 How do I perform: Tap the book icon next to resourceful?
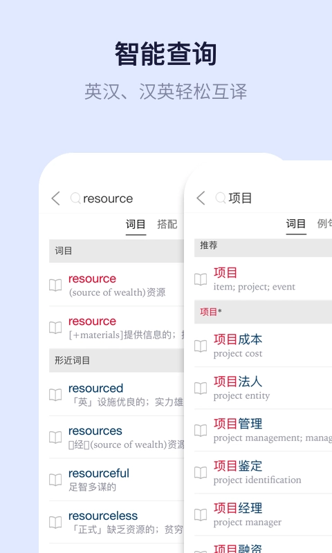pos(55,480)
